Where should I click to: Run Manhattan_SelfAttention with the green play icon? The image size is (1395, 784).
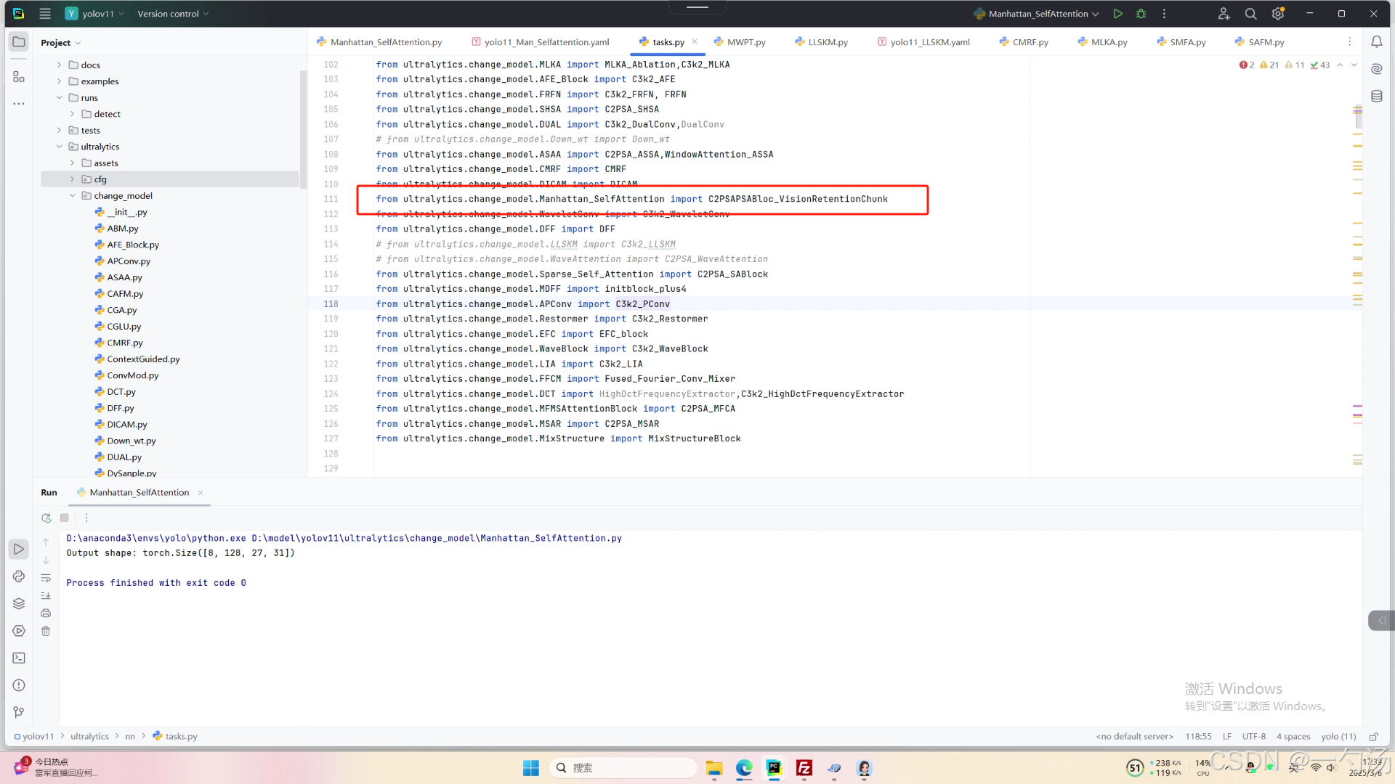[1117, 14]
